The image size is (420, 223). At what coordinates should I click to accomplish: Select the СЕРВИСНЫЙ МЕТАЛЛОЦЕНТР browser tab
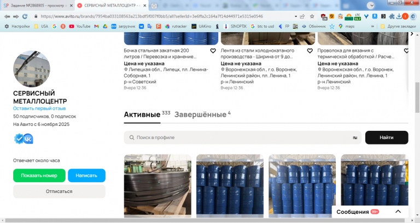pos(112,5)
